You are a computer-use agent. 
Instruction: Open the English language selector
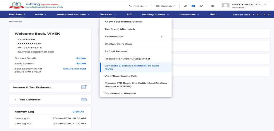tap(165, 6)
